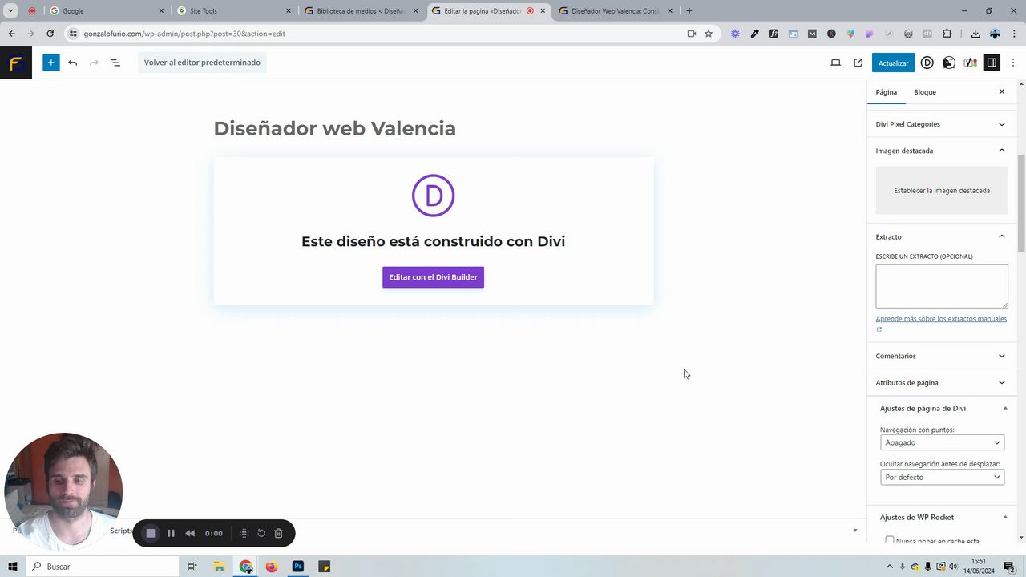Screen dimensions: 1026x577
Task: Toggle the settings sidebar panel icon
Action: [992, 63]
